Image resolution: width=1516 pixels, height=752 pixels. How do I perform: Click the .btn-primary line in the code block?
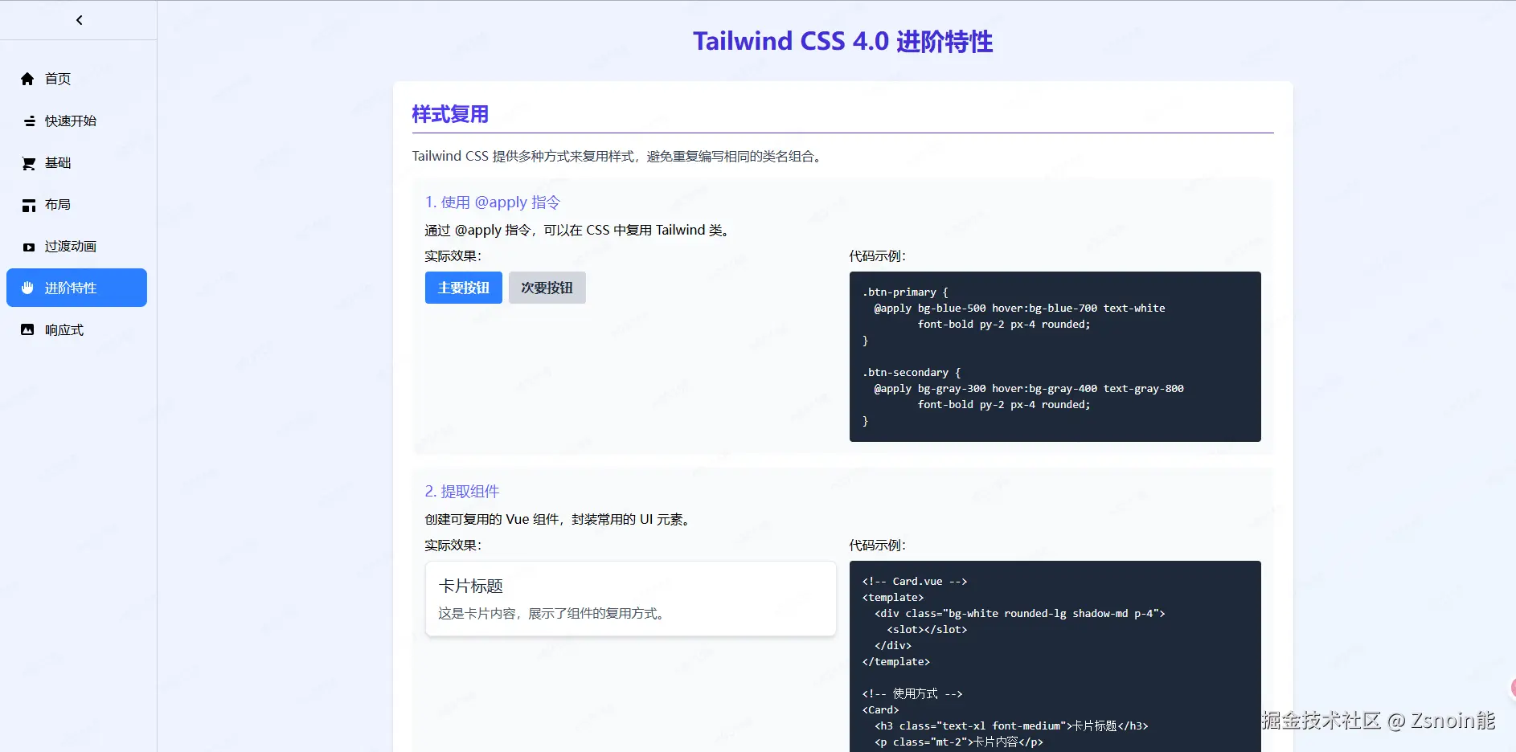[x=905, y=292]
